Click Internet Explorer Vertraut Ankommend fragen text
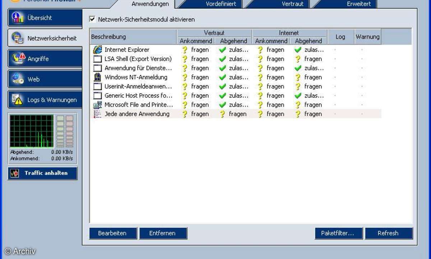 200,50
